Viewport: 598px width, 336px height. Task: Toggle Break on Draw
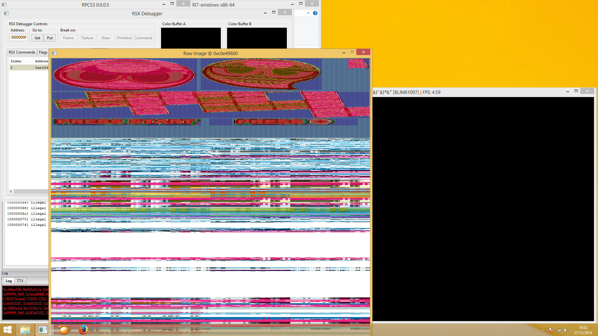click(x=106, y=38)
